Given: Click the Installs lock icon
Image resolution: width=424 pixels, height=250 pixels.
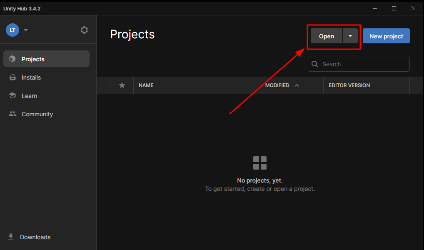Looking at the screenshot, I should click(x=12, y=77).
